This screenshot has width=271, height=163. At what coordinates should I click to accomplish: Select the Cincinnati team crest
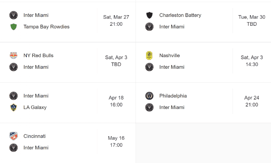click(13, 136)
